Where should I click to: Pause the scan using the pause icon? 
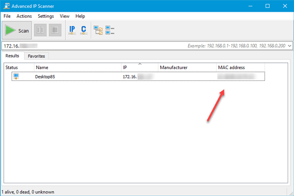tap(40, 30)
